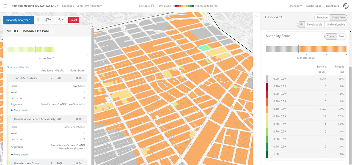Image resolution: width=352 pixels, height=165 pixels.
Task: Open the user profile avatar
Action: click(x=346, y=6)
